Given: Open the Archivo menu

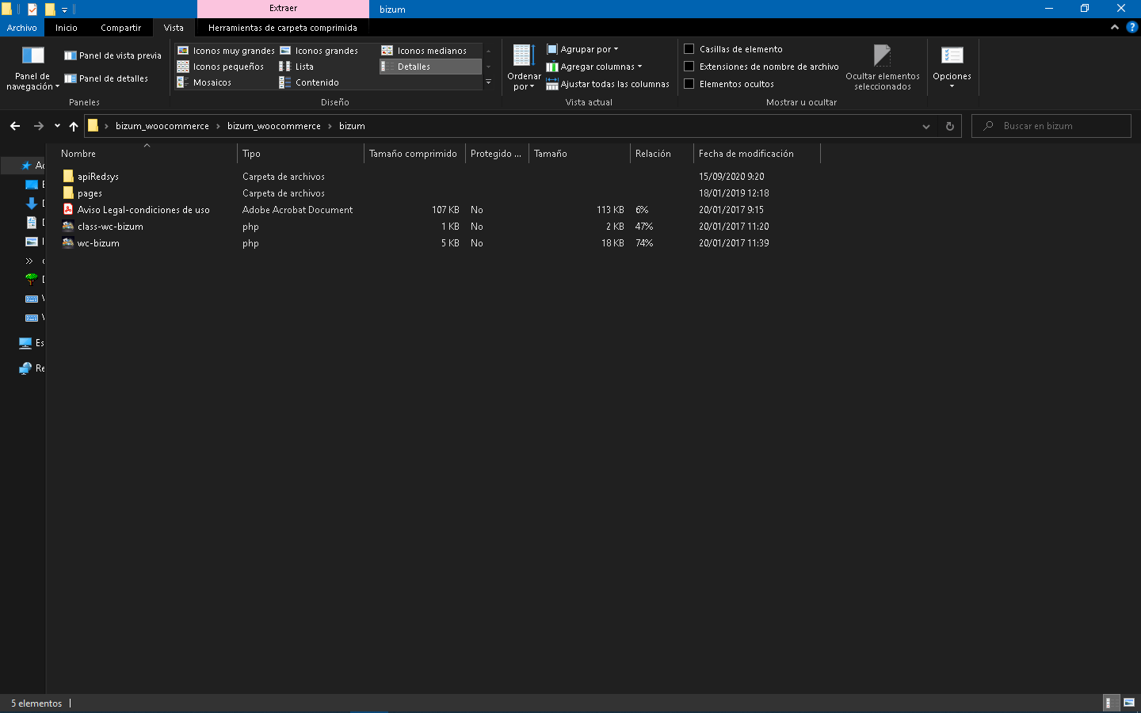Looking at the screenshot, I should pos(21,28).
